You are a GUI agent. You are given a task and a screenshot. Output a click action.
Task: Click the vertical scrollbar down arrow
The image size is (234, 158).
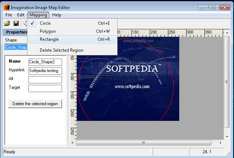coord(227,137)
